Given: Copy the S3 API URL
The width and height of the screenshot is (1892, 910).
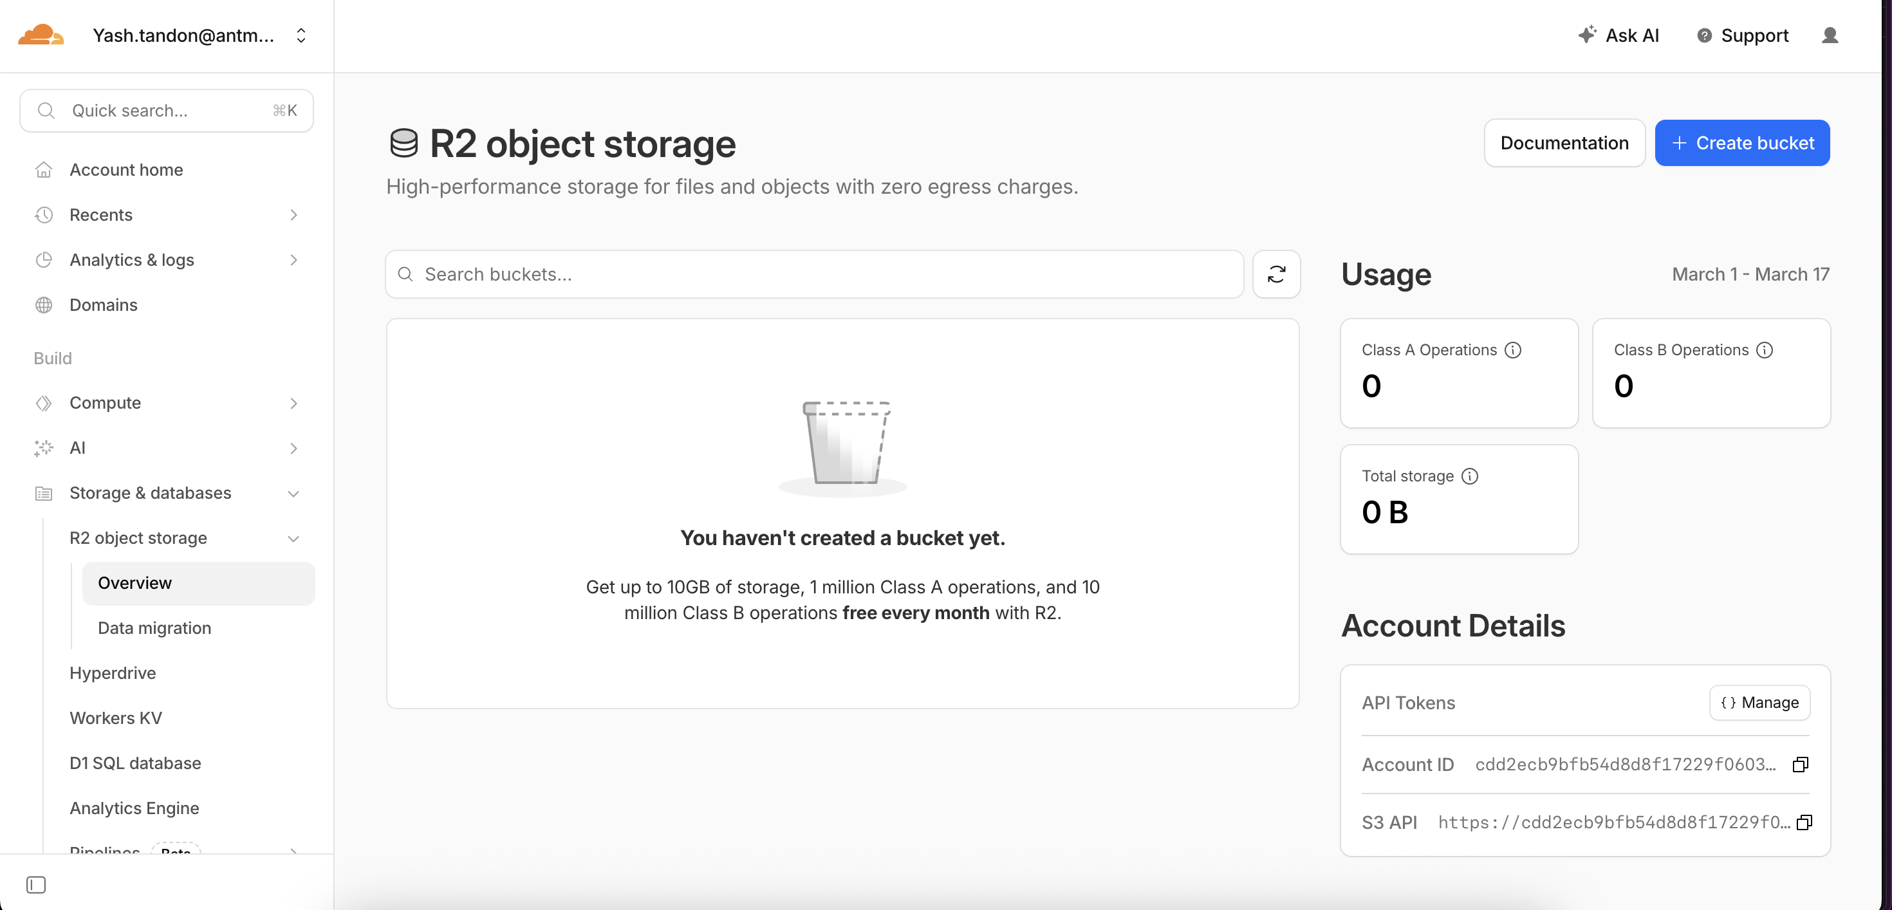Looking at the screenshot, I should (1804, 822).
